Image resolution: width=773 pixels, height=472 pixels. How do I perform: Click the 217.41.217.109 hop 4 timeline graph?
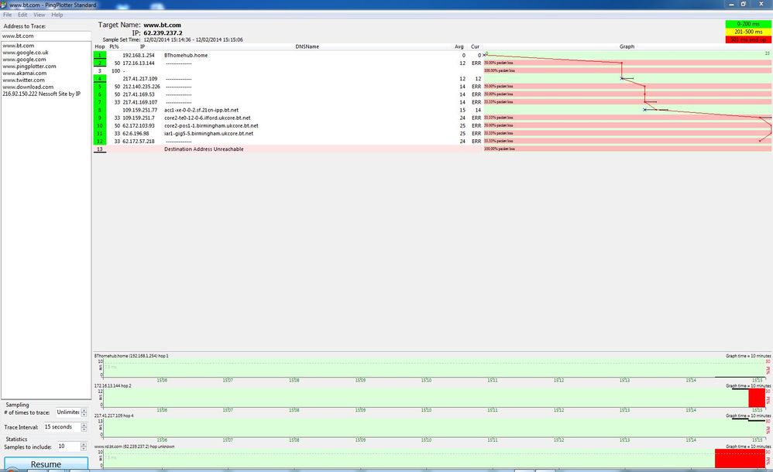(x=433, y=428)
